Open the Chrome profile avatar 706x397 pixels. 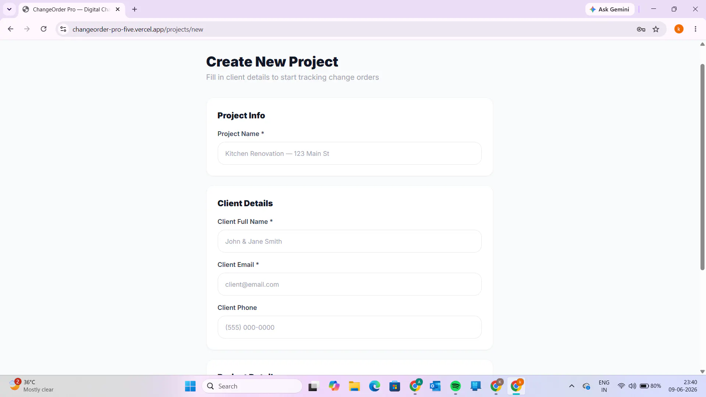pyautogui.click(x=679, y=29)
